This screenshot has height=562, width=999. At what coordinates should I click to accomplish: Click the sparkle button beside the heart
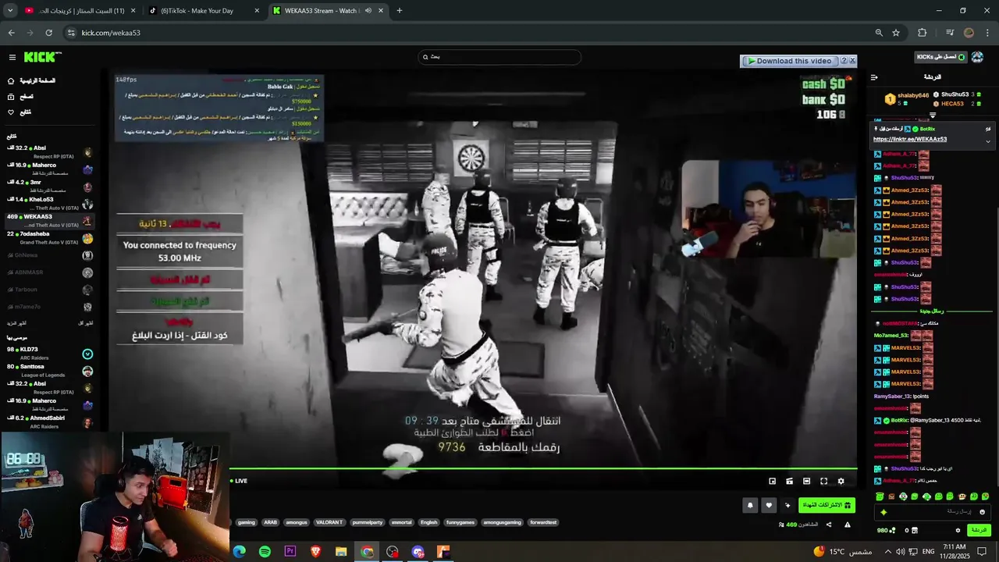[x=787, y=506]
